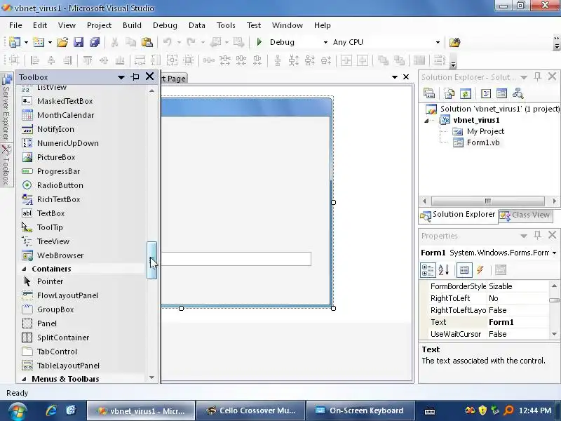Image resolution: width=561 pixels, height=421 pixels.
Task: Select the PictureBox control in the Toolbox
Action: [x=56, y=157]
